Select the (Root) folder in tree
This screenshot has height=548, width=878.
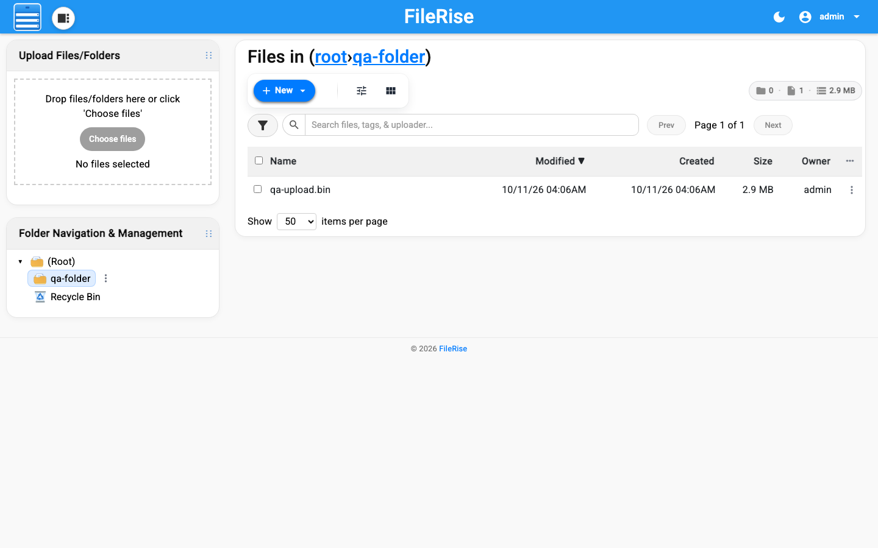coord(61,262)
